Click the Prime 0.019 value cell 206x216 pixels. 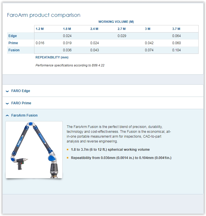[67, 43]
